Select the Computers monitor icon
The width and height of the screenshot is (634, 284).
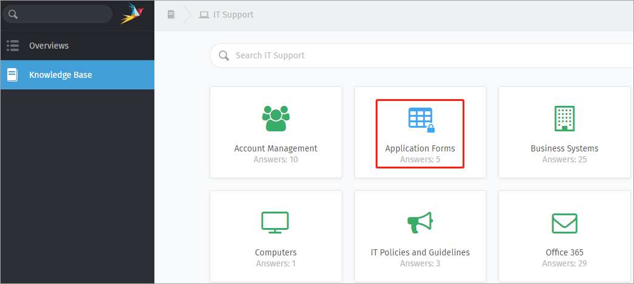pyautogui.click(x=275, y=222)
